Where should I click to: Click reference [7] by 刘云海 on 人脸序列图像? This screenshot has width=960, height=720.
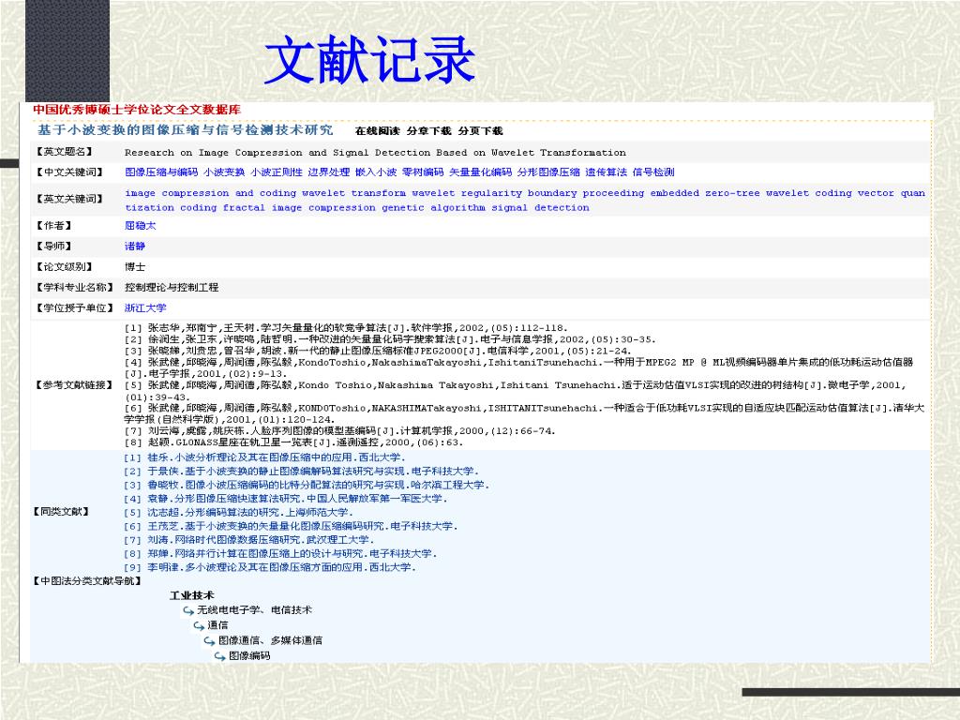(339, 431)
